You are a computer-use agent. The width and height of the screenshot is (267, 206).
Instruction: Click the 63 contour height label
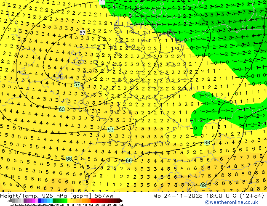click(110, 129)
